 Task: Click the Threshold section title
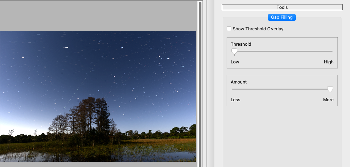point(241,44)
